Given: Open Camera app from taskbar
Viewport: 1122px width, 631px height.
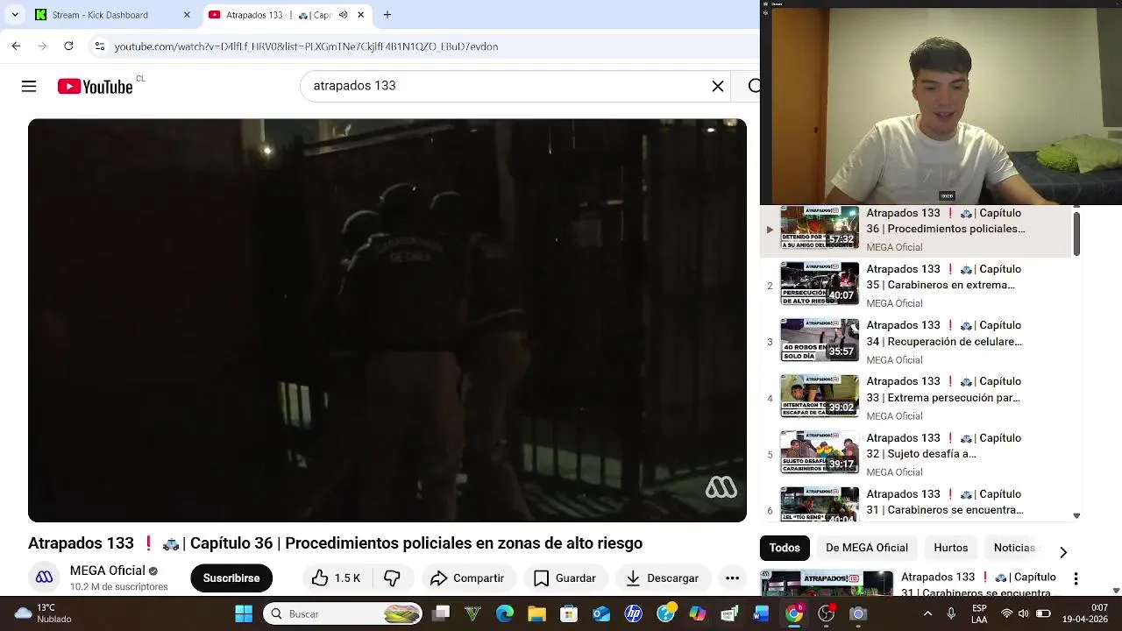Looking at the screenshot, I should pos(858,613).
